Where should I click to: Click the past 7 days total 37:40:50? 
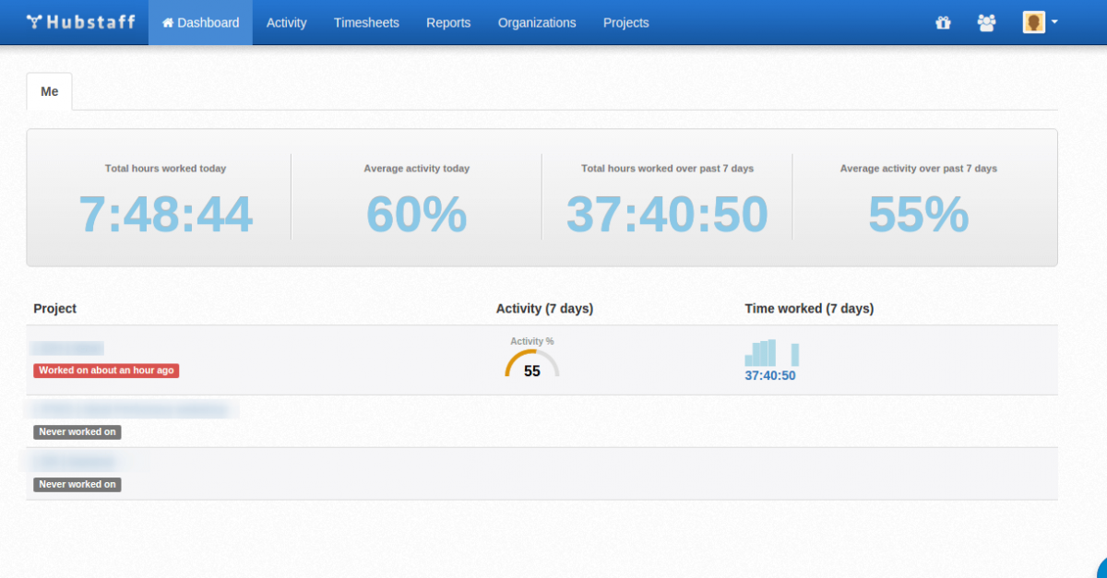[x=667, y=214]
